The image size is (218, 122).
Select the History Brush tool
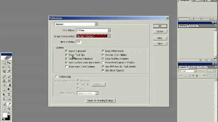[9, 81]
